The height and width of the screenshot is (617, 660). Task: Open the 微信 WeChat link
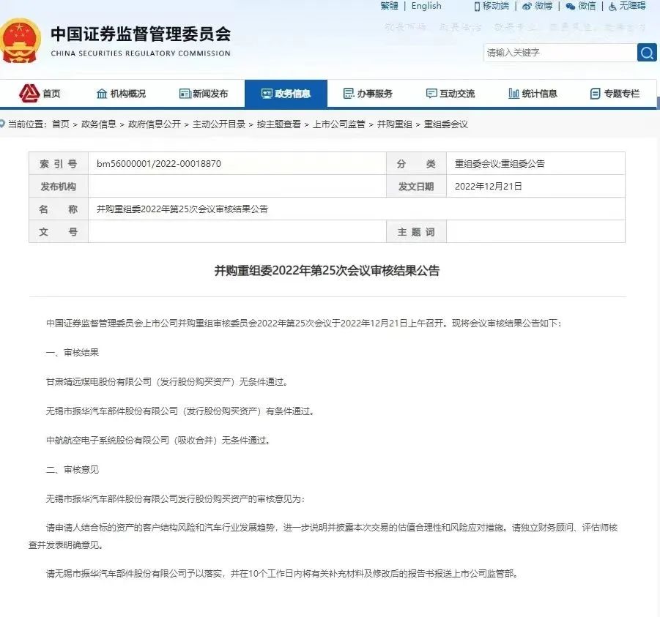[581, 7]
